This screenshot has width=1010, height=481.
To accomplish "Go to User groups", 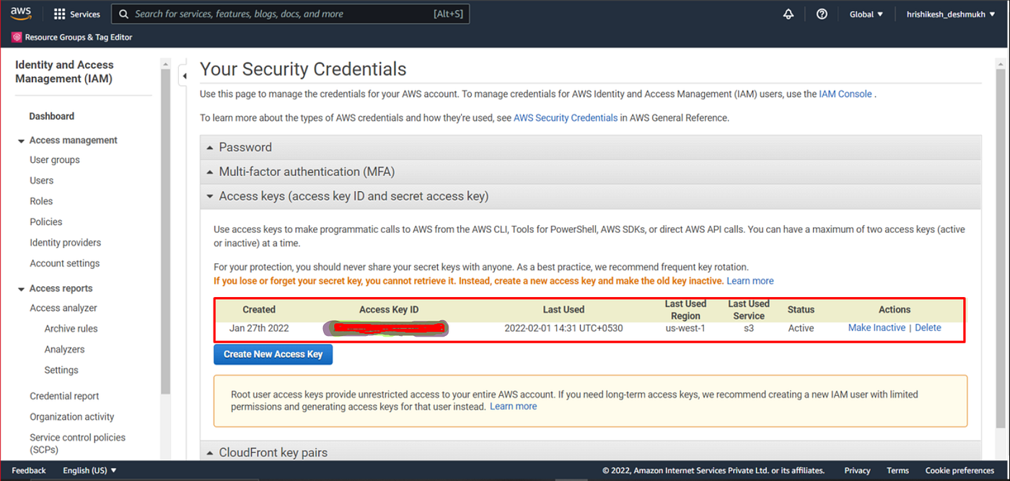I will pyautogui.click(x=55, y=160).
